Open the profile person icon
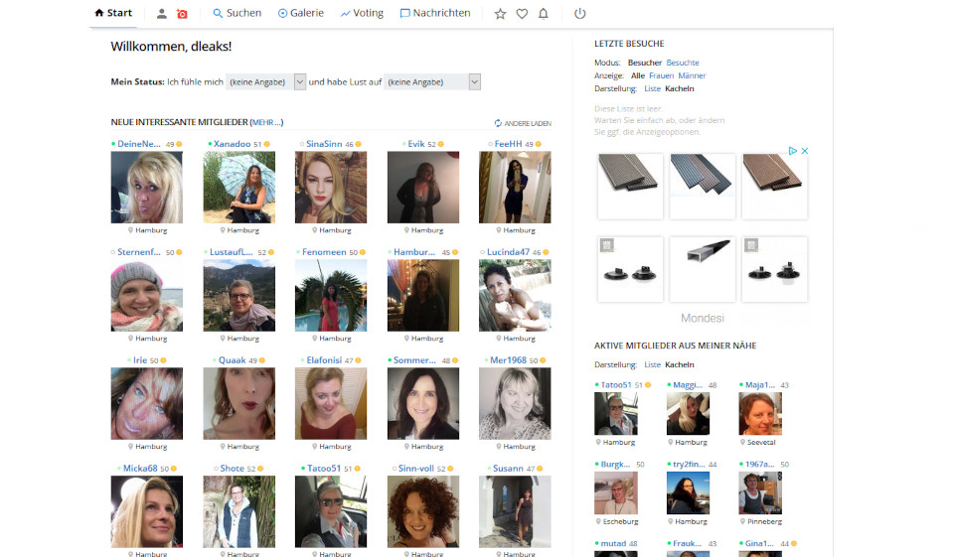This screenshot has width=954, height=557. (162, 14)
